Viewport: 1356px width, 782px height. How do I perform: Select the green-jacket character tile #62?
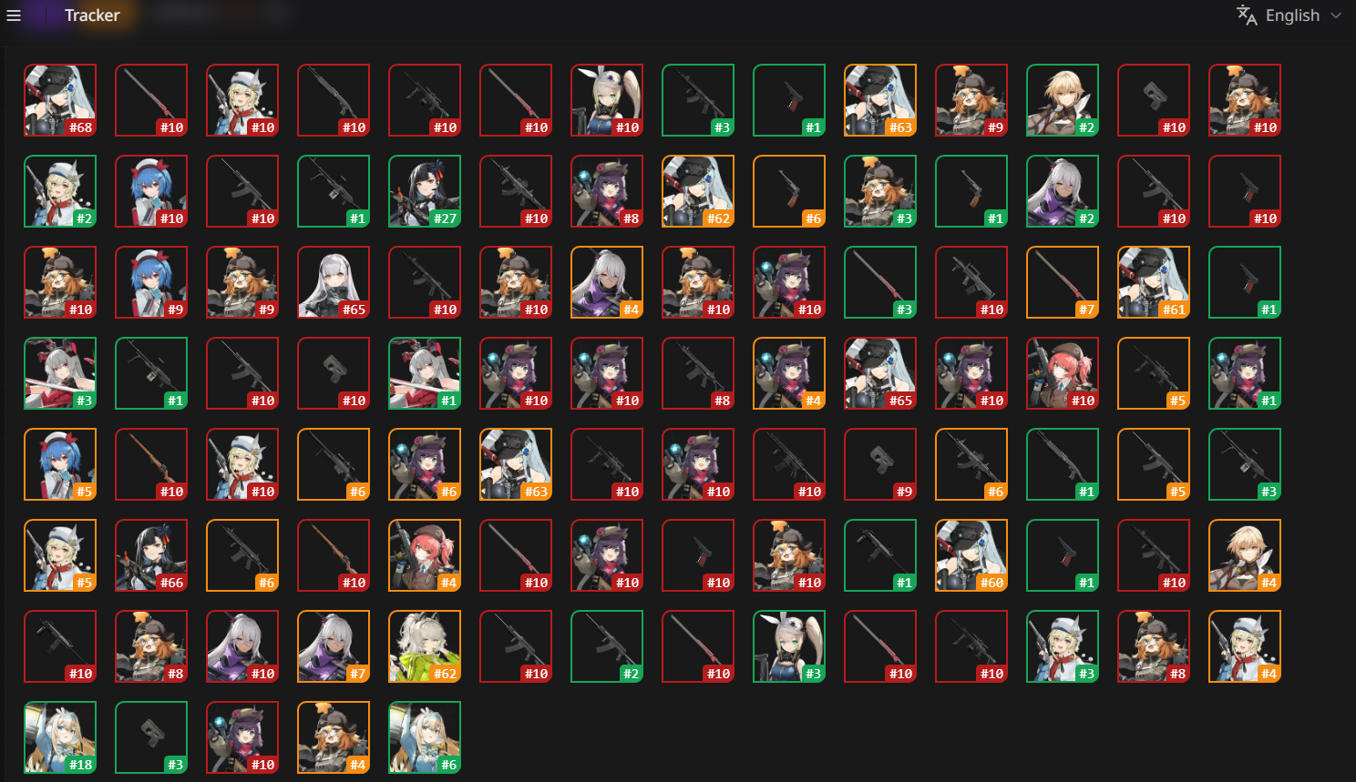[x=425, y=646]
